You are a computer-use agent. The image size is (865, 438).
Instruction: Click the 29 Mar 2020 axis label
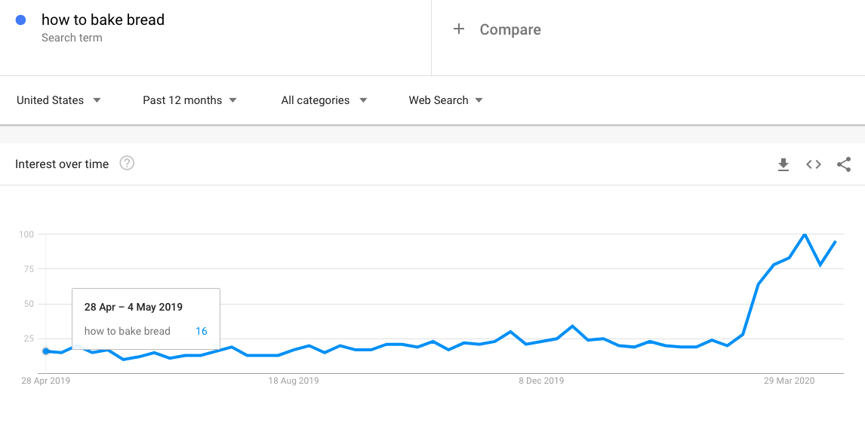(x=790, y=381)
